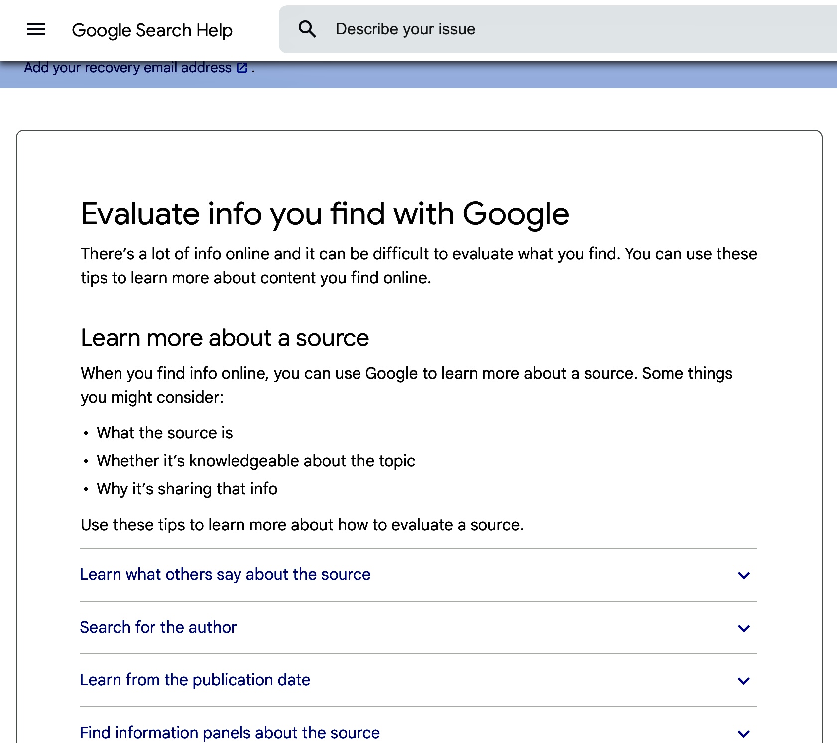
Task: Click chevron beside 'Learn from the publication date'
Action: 743,681
